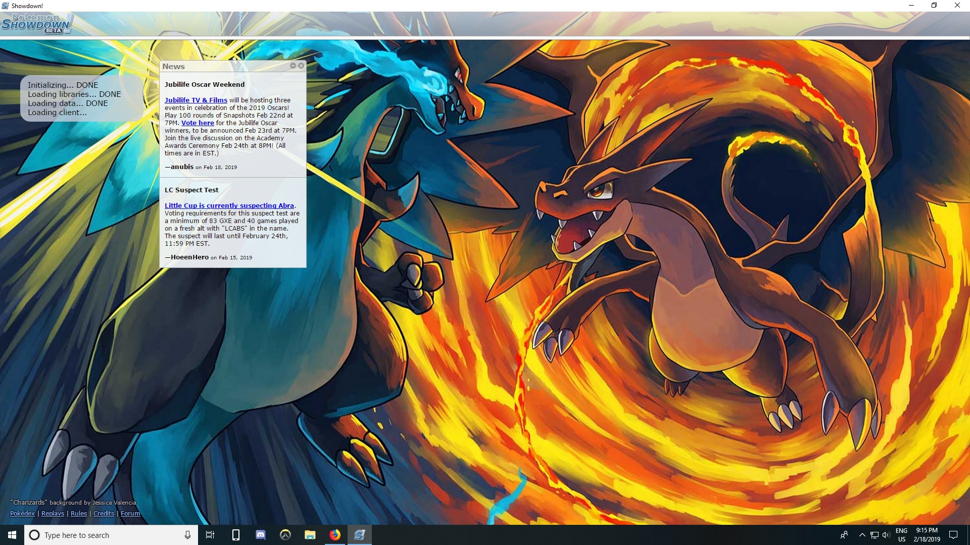The image size is (970, 545).
Task: Open the Pokédex link
Action: coord(22,513)
